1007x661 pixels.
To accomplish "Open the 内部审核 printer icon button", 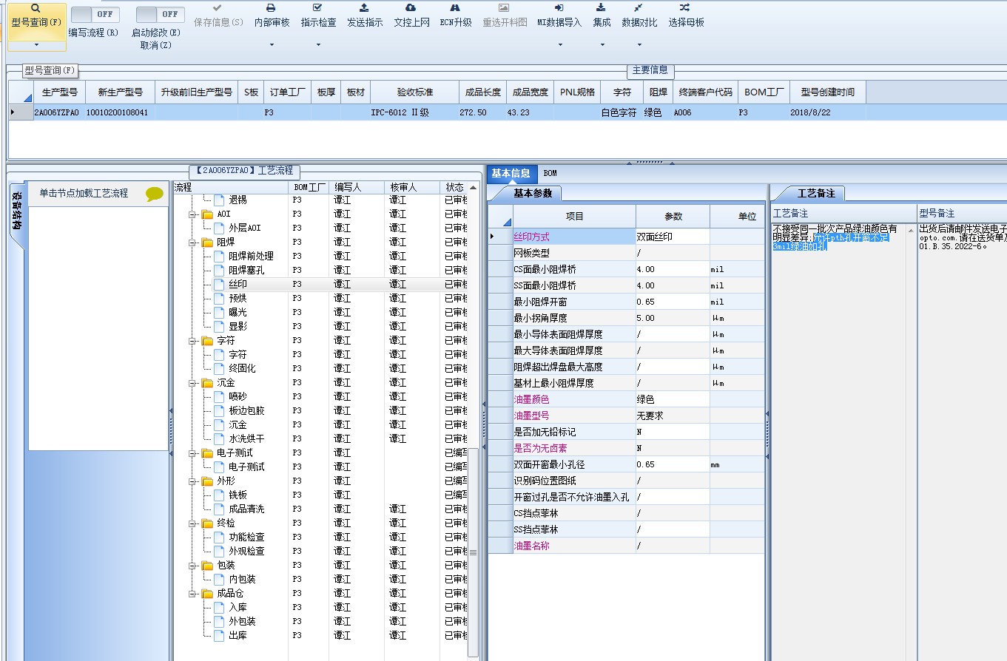I will [271, 7].
